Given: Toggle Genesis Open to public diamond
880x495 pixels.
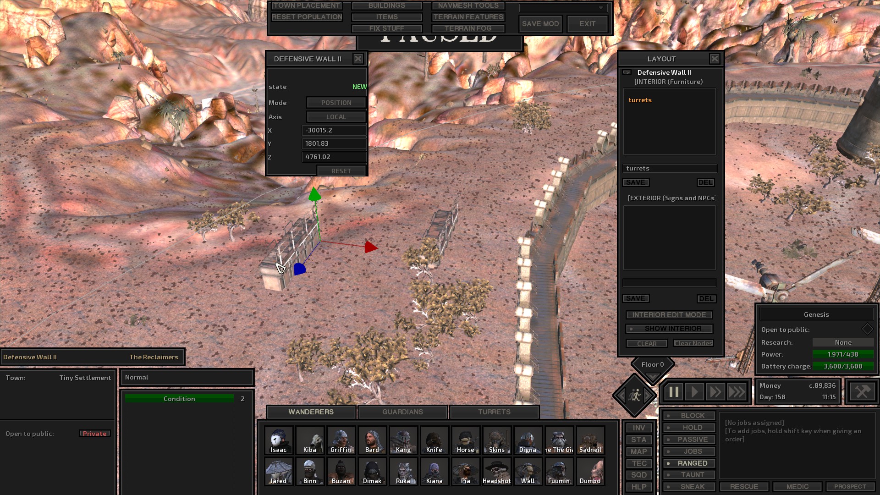Looking at the screenshot, I should point(867,329).
